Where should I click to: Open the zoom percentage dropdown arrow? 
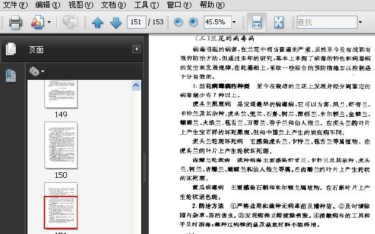pyautogui.click(x=234, y=22)
